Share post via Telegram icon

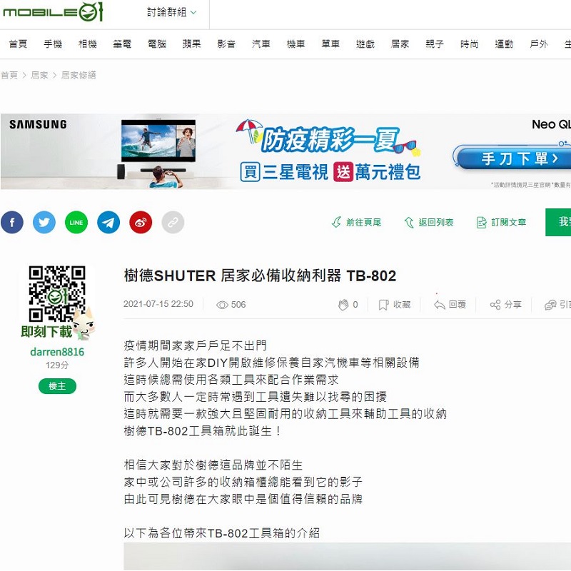click(x=108, y=222)
